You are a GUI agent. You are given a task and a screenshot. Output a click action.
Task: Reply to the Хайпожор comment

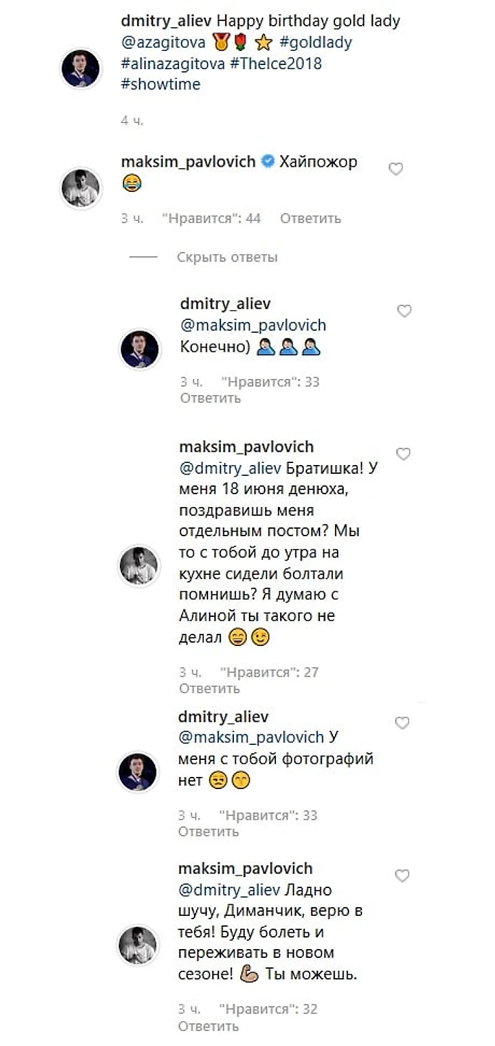pyautogui.click(x=311, y=219)
